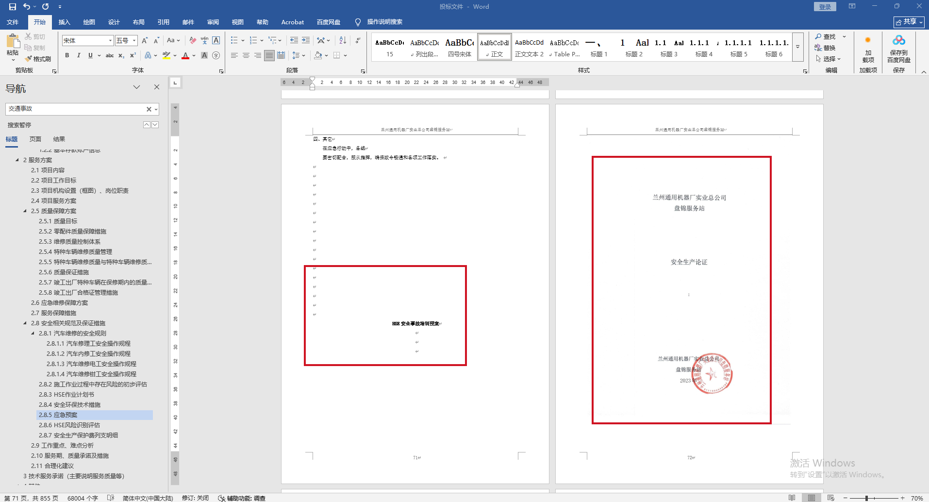Click the 登录 sign-in button
This screenshot has width=929, height=502.
click(x=825, y=6)
